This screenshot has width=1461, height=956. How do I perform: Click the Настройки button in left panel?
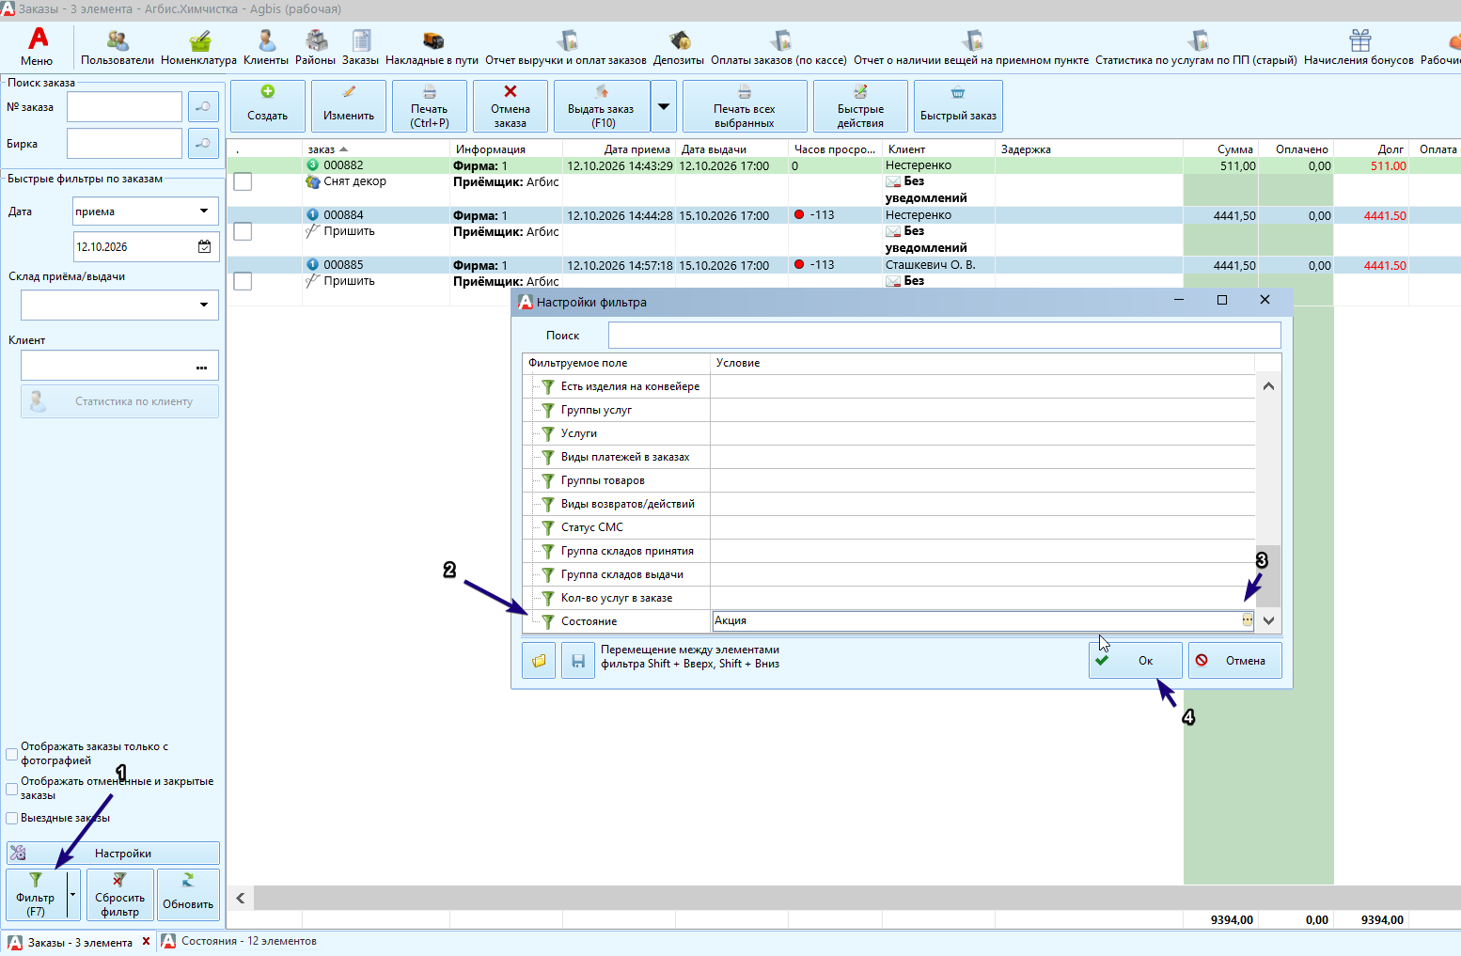coord(113,854)
